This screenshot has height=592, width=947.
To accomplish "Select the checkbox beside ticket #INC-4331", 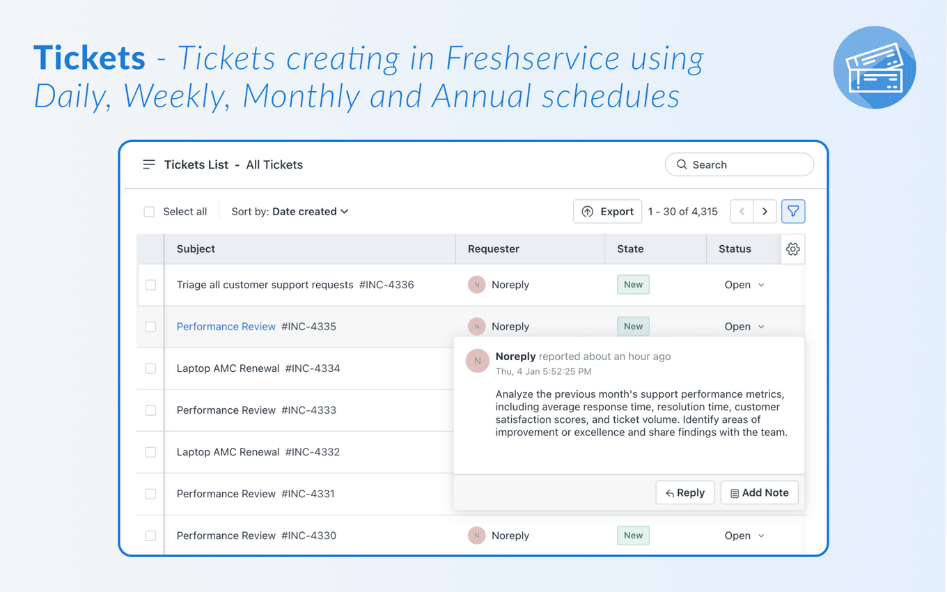I will click(150, 493).
